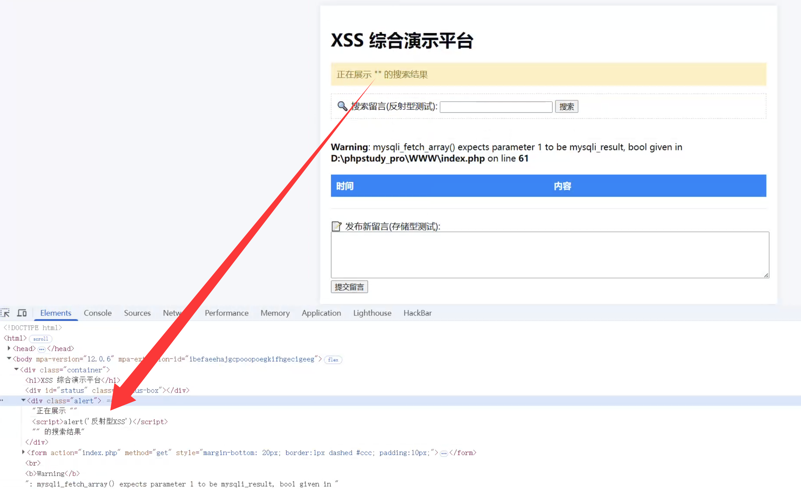
Task: Open the Console tab
Action: 98,313
